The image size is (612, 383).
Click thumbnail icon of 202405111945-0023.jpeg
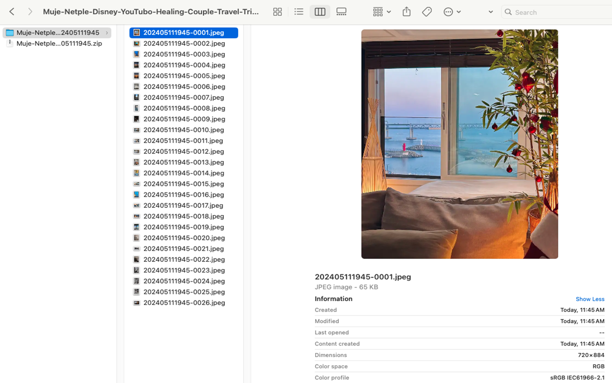click(x=136, y=270)
